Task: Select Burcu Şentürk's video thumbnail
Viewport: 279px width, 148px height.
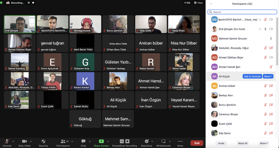Action: 118,24
